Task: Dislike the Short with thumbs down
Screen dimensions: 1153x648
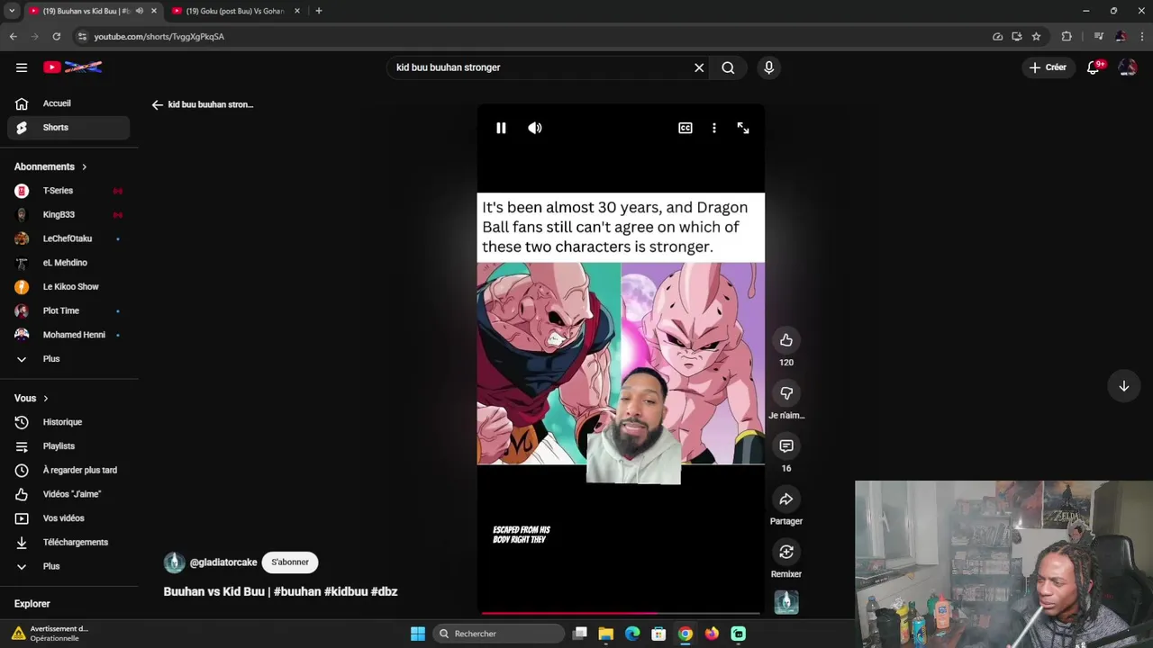Action: 786,393
